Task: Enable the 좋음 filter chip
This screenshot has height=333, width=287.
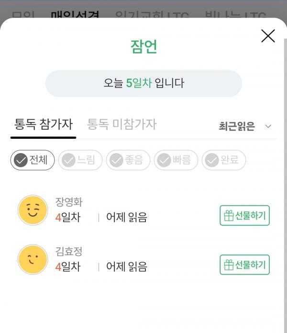Action: pyautogui.click(x=128, y=160)
